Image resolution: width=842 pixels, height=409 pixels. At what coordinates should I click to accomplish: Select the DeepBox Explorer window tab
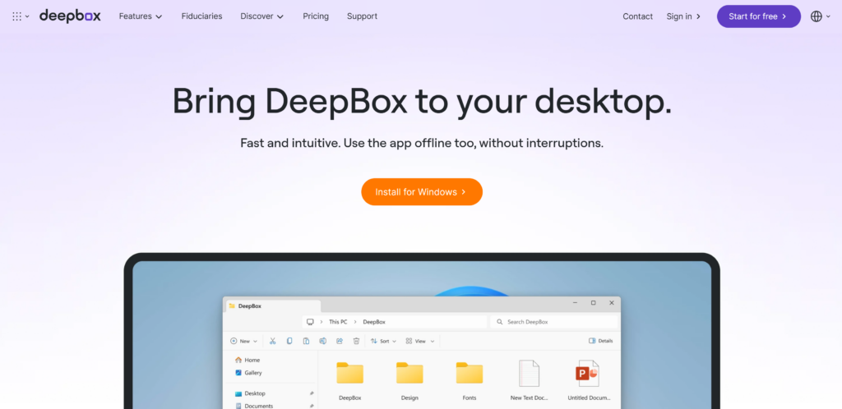(271, 306)
